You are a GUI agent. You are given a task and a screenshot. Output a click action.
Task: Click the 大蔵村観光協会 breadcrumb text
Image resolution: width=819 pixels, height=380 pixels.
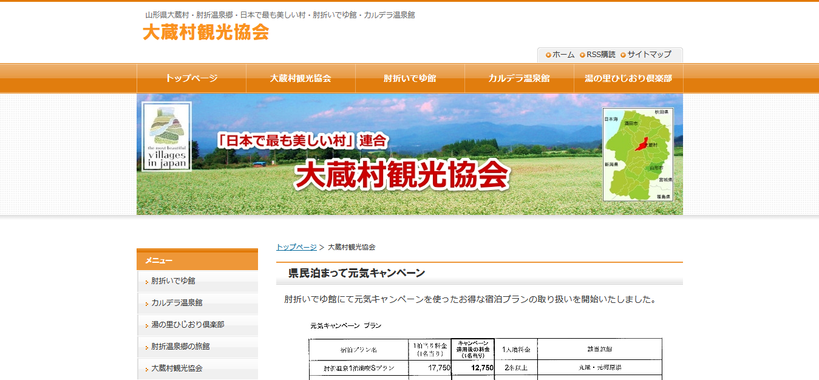pos(352,247)
